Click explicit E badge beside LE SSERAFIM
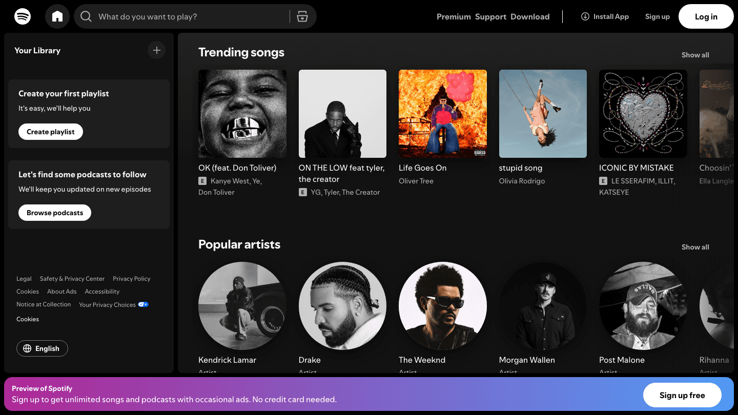Screen dimensions: 738x415 [x=603, y=181]
